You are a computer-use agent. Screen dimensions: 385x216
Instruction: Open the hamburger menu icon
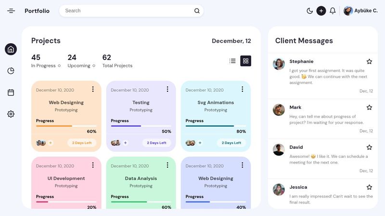11,11
